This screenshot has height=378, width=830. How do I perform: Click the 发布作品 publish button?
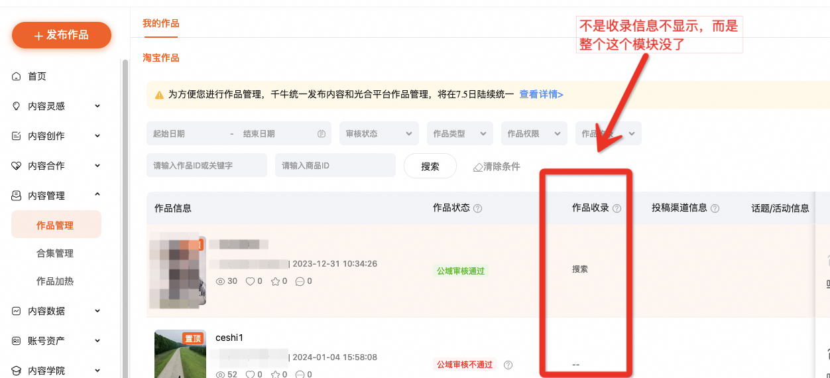(62, 35)
